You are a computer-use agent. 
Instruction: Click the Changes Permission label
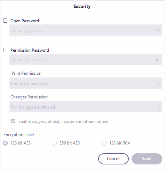click(x=29, y=97)
